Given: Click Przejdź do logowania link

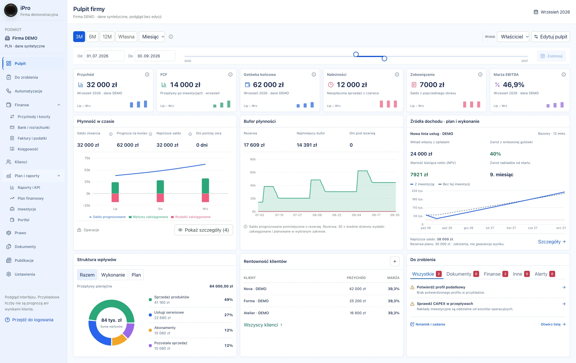Looking at the screenshot, I should [29, 320].
